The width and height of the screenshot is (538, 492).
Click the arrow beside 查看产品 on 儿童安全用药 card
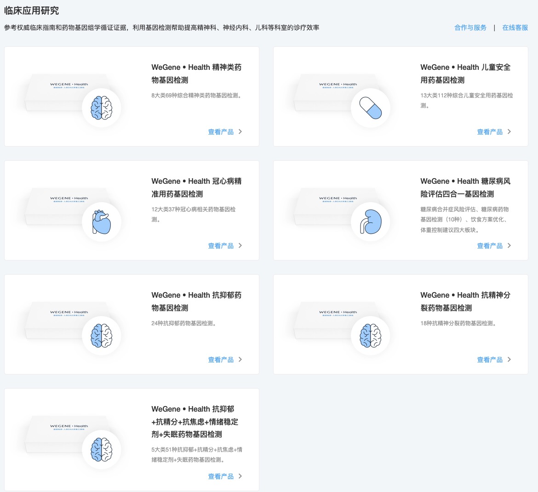click(509, 132)
